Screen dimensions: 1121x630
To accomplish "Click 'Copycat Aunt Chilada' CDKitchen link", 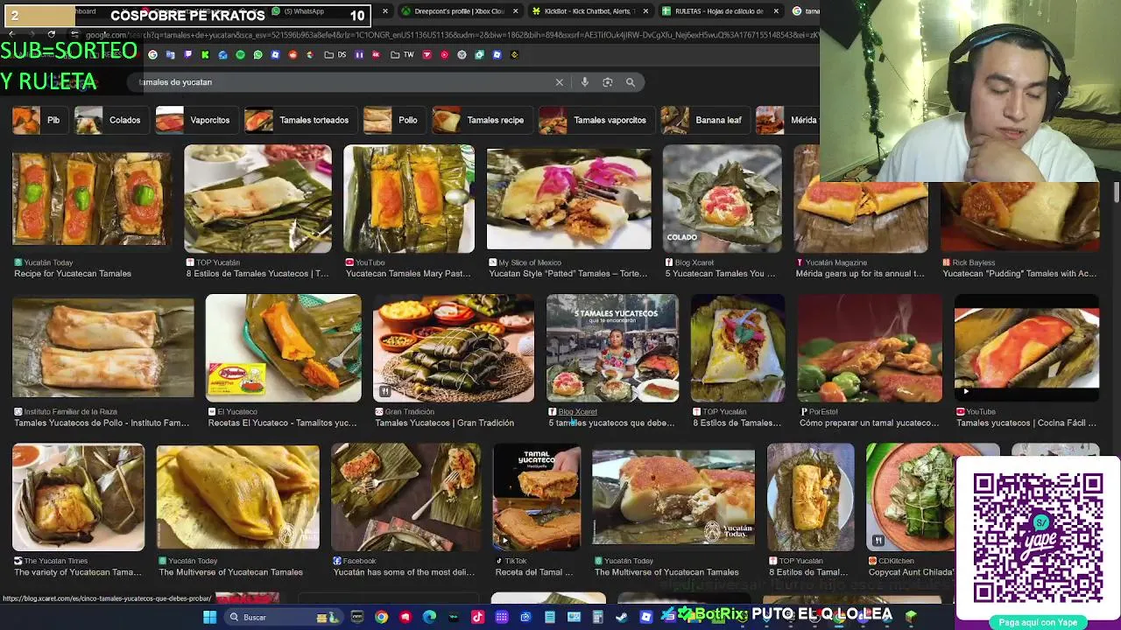I will [x=911, y=572].
